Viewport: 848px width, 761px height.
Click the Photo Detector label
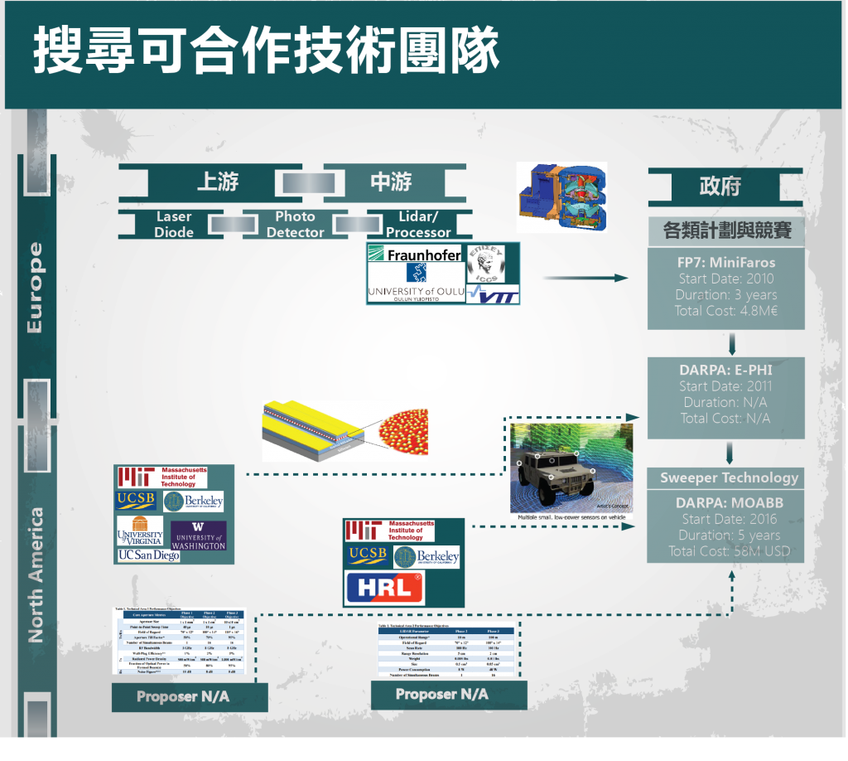(296, 224)
